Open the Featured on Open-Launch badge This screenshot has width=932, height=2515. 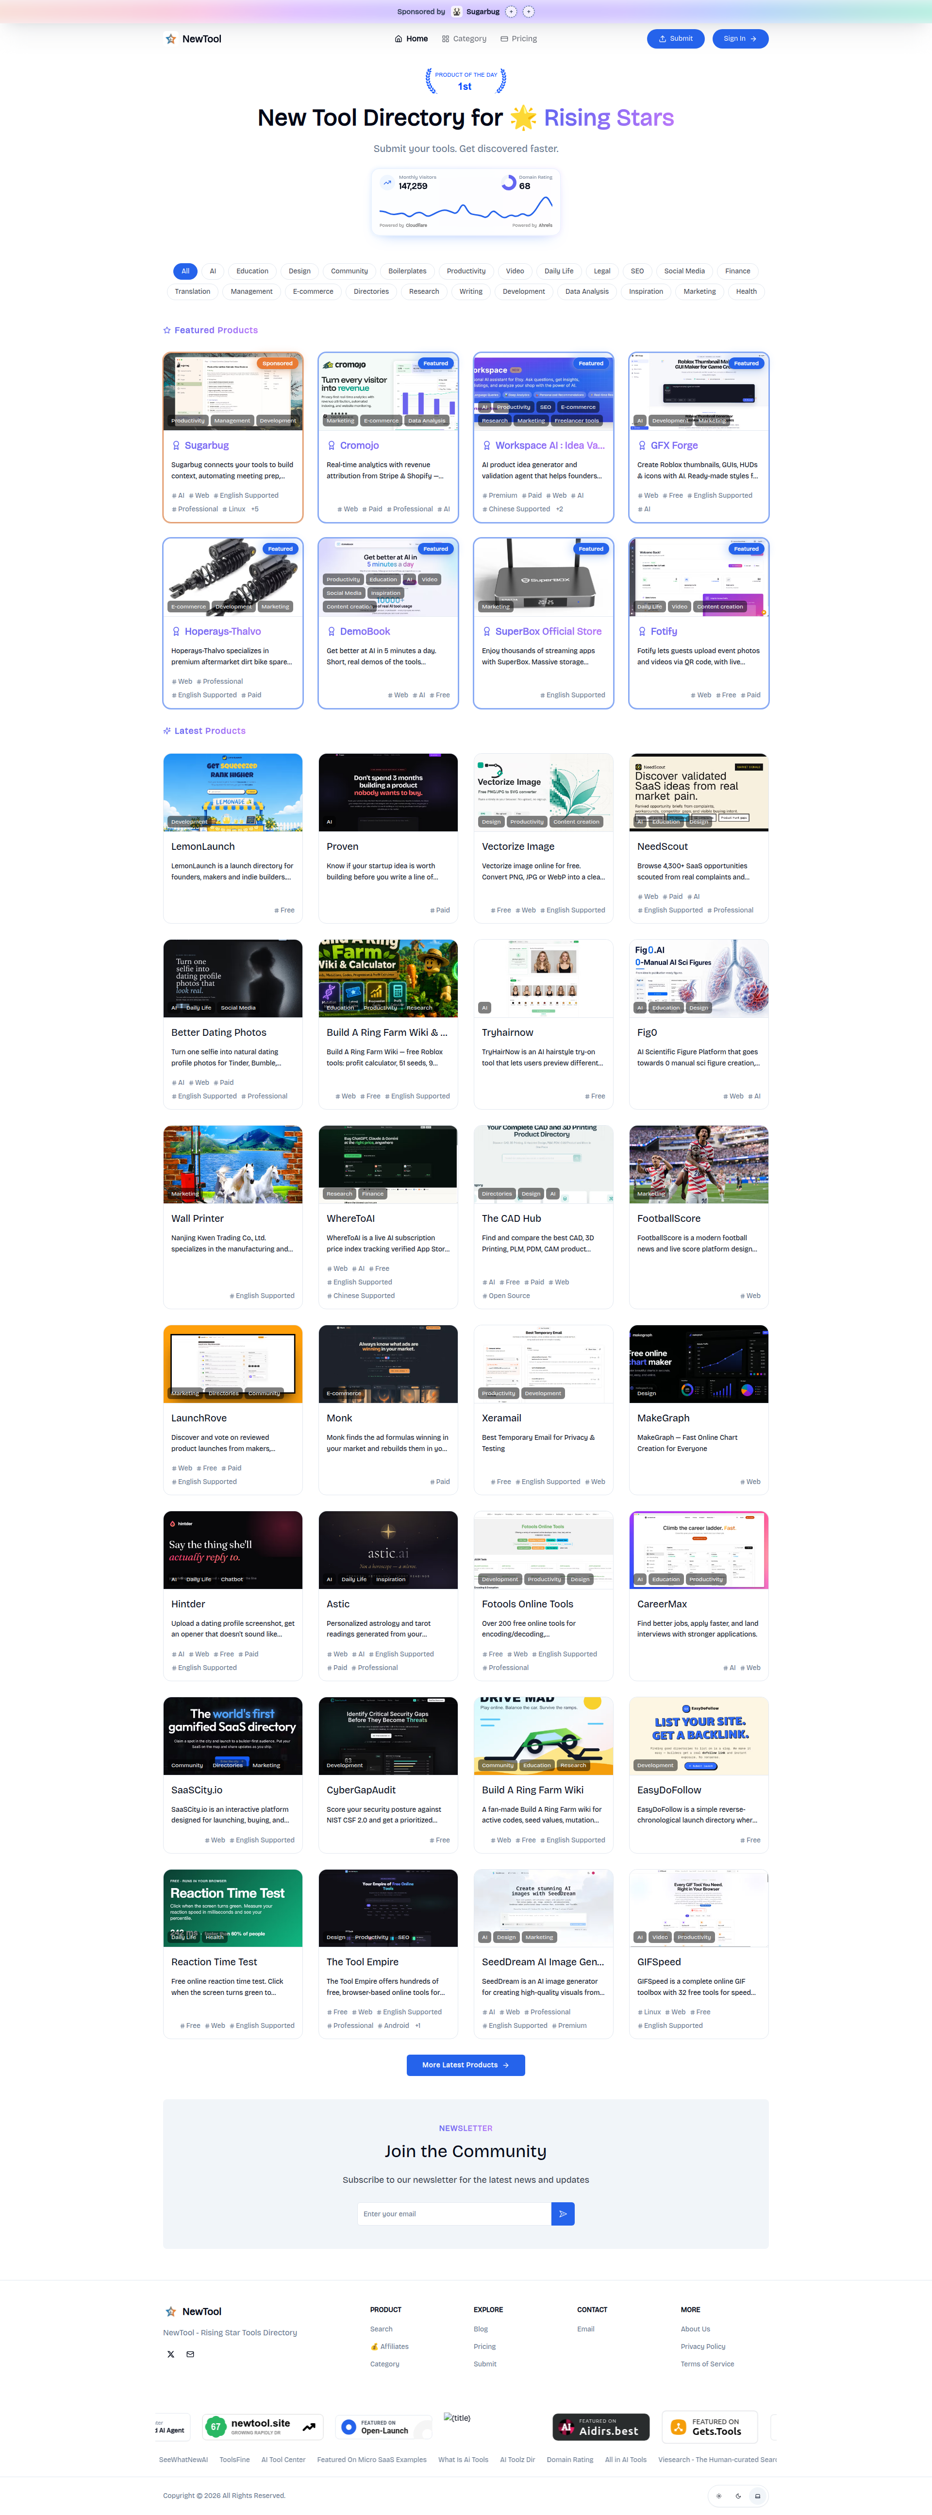pyautogui.click(x=383, y=2426)
